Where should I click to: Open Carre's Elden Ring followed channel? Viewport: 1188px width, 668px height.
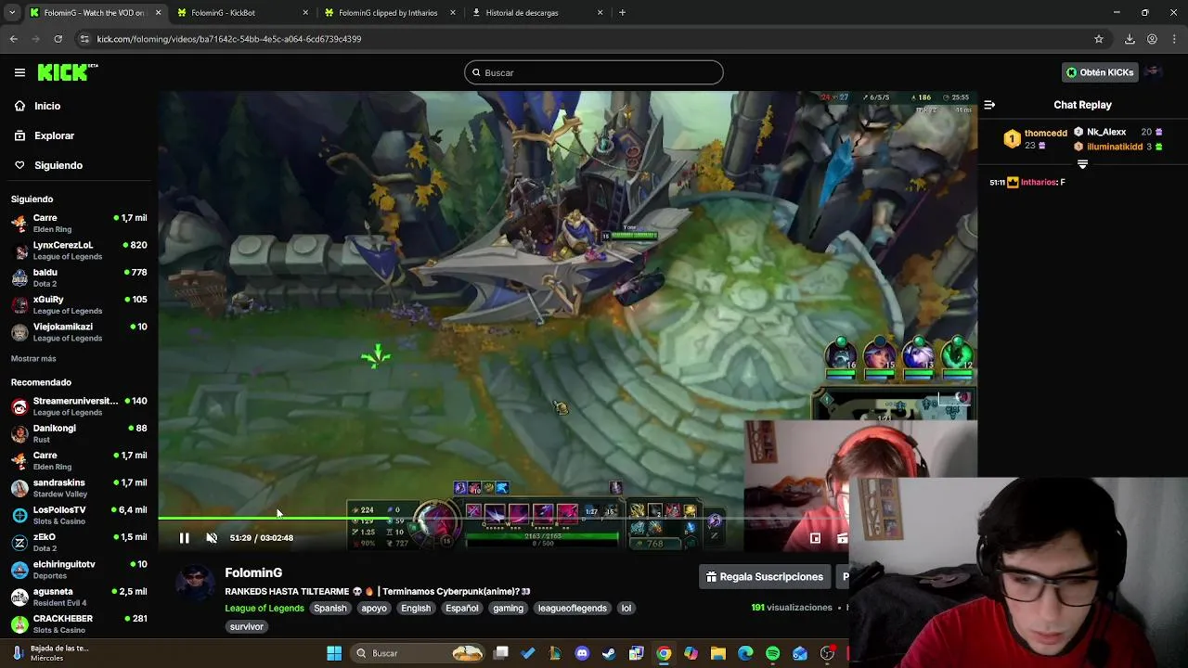(x=79, y=224)
